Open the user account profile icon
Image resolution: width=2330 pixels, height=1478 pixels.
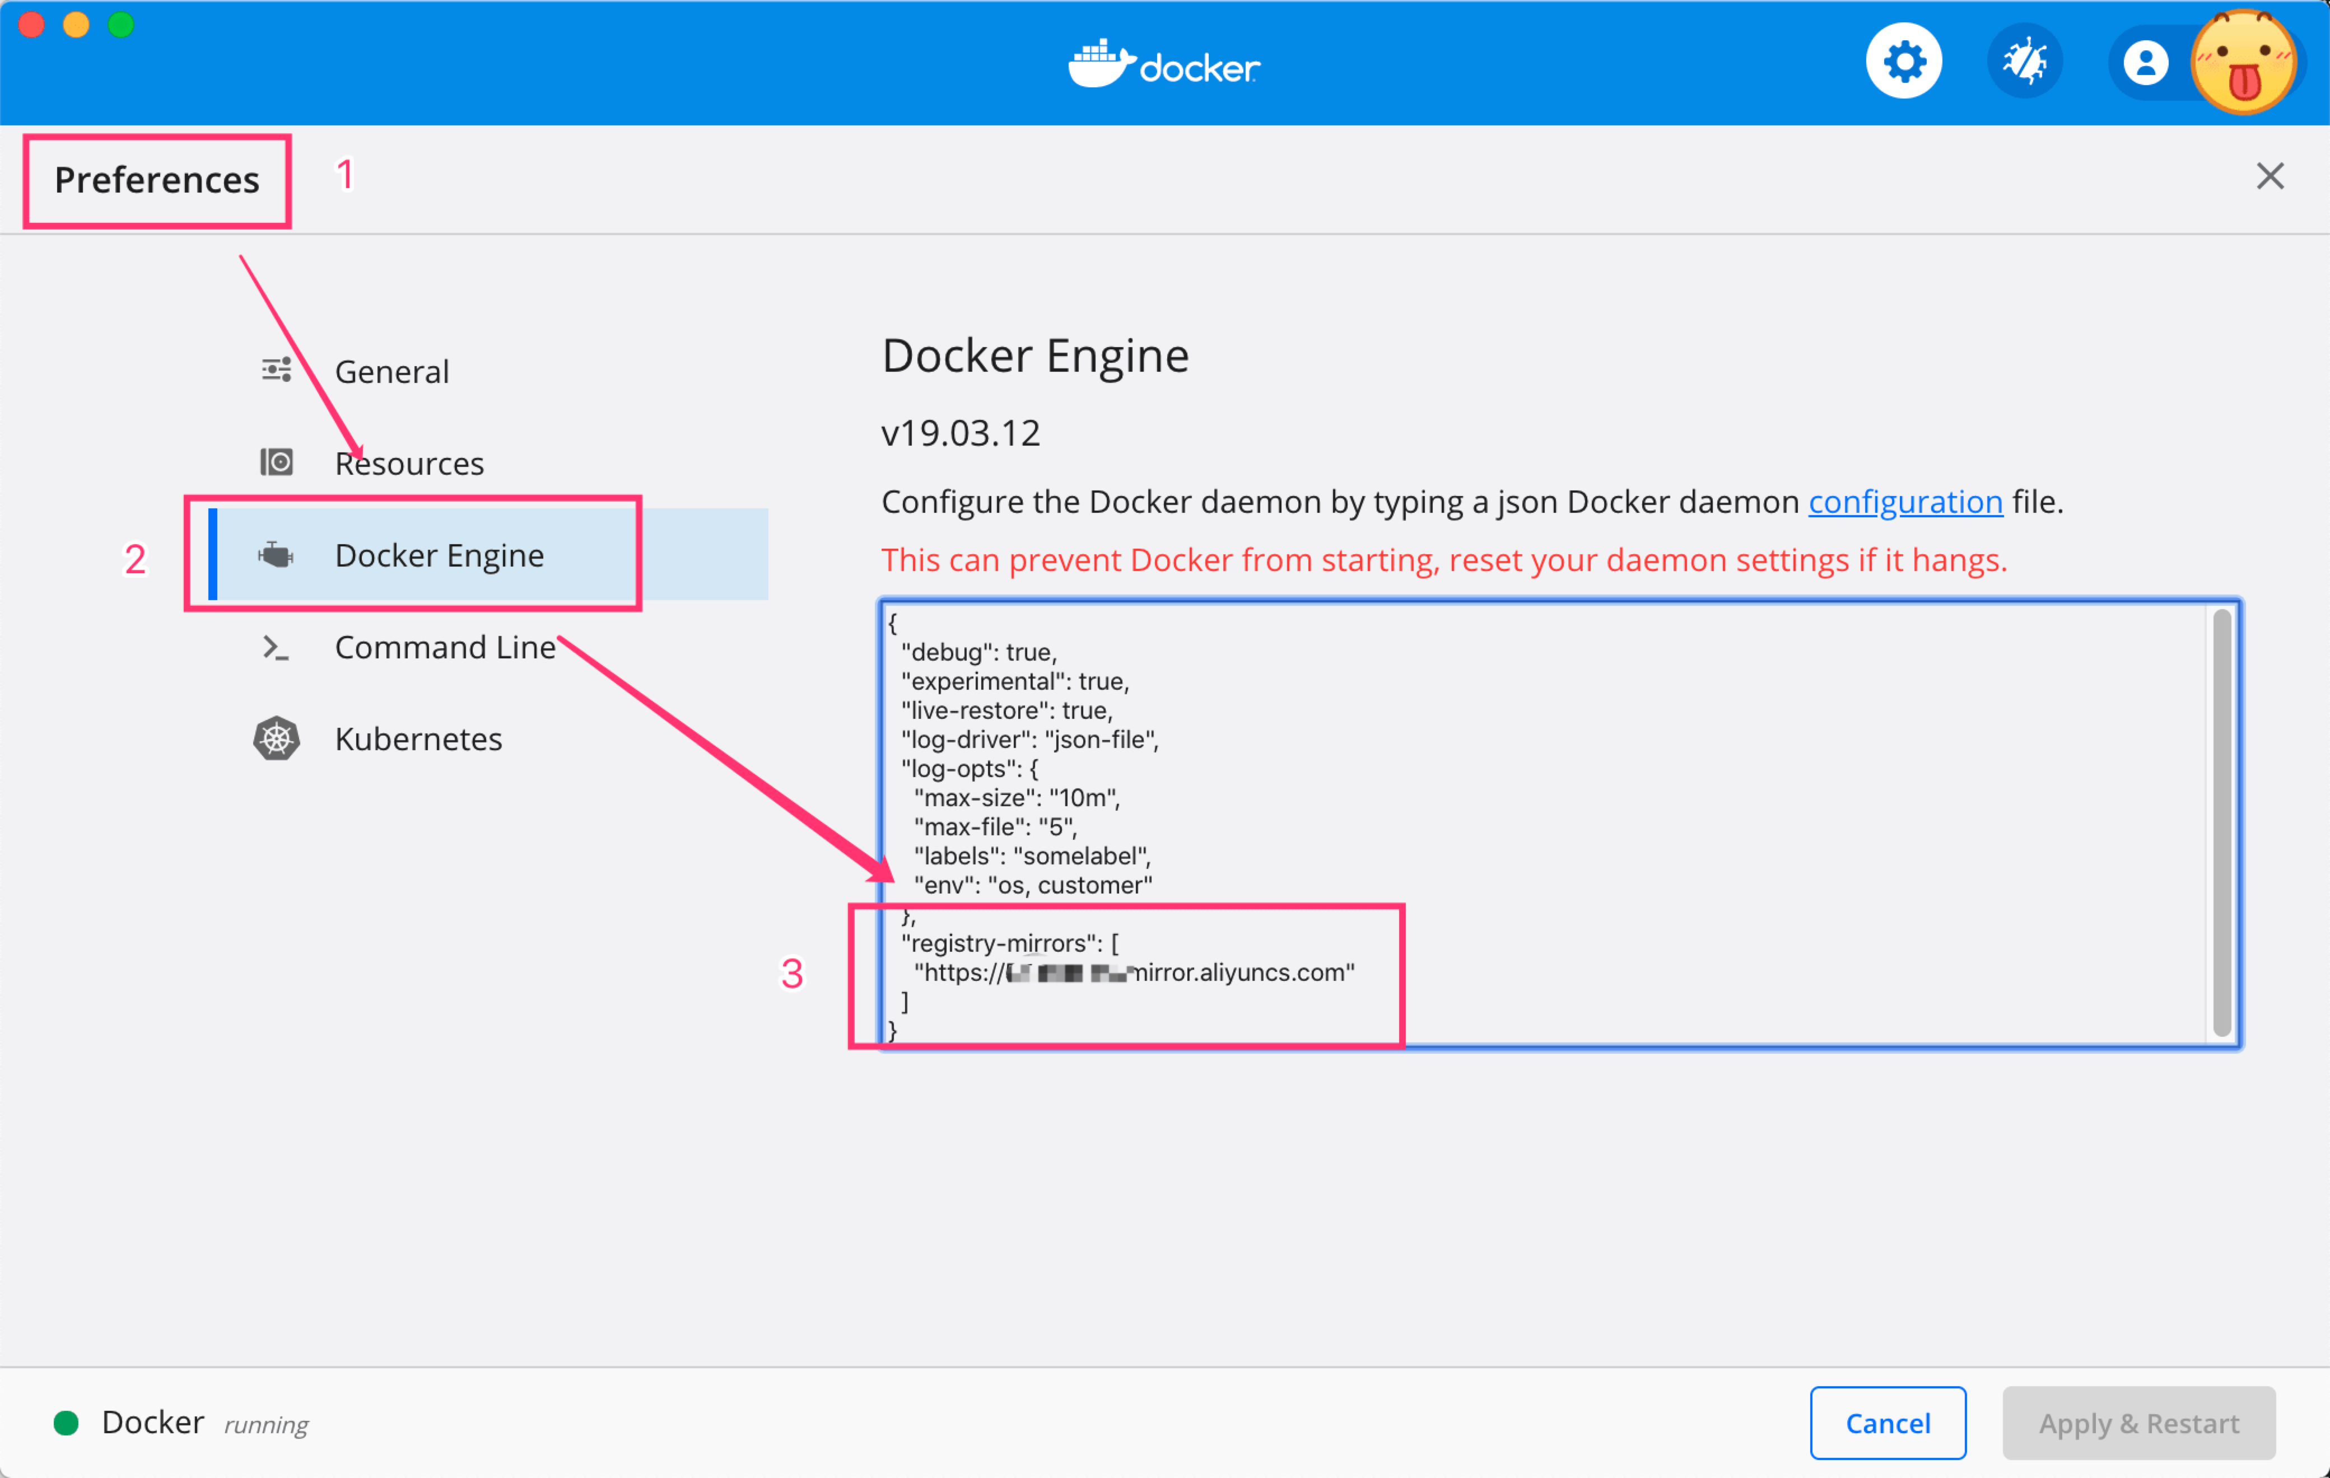pyautogui.click(x=2145, y=63)
